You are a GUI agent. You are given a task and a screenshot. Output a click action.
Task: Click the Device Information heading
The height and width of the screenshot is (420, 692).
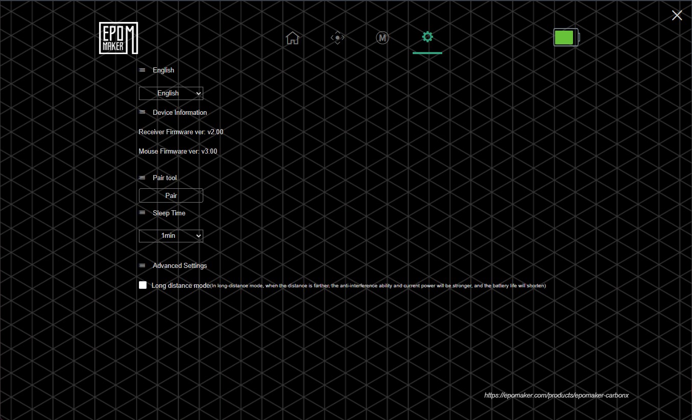pos(180,112)
